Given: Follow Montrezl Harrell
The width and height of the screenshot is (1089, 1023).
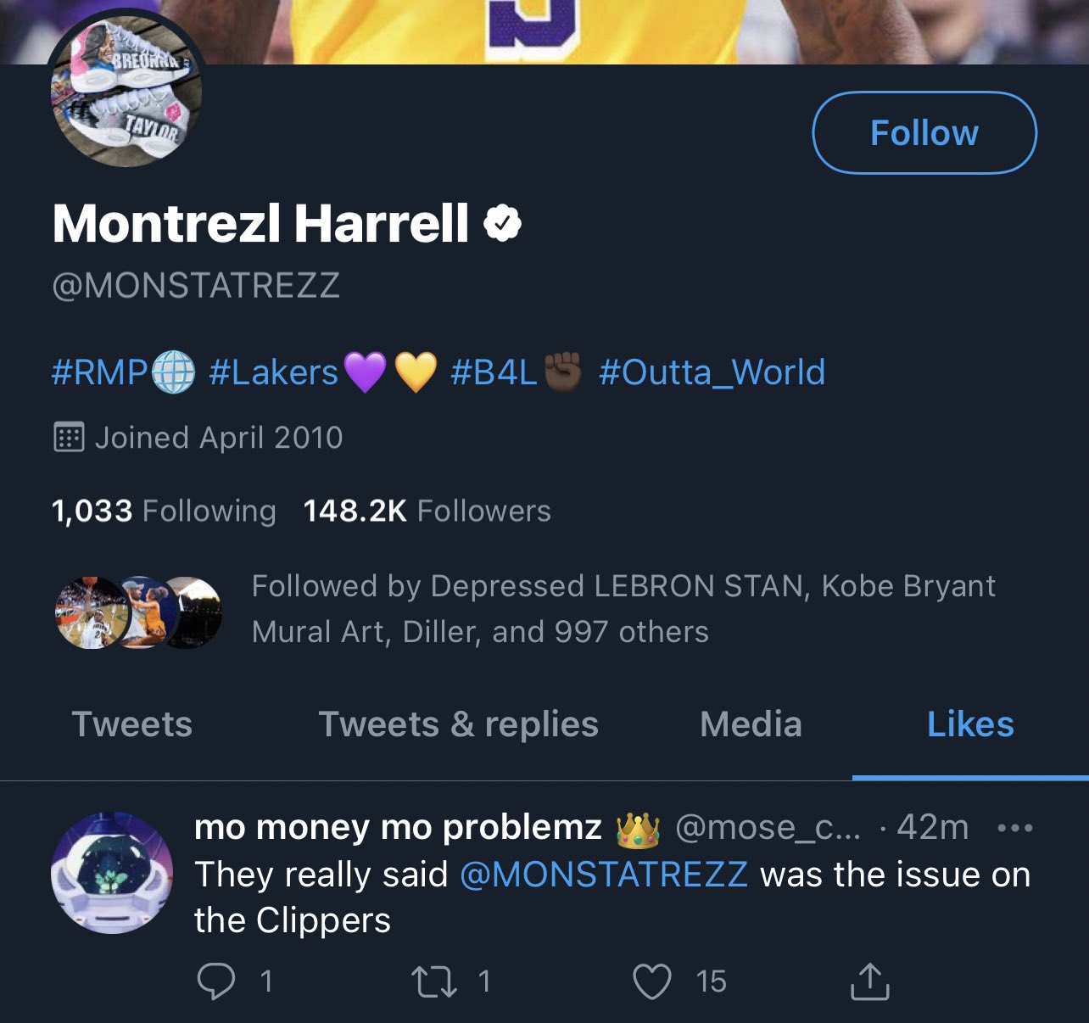Looking at the screenshot, I should (x=924, y=133).
